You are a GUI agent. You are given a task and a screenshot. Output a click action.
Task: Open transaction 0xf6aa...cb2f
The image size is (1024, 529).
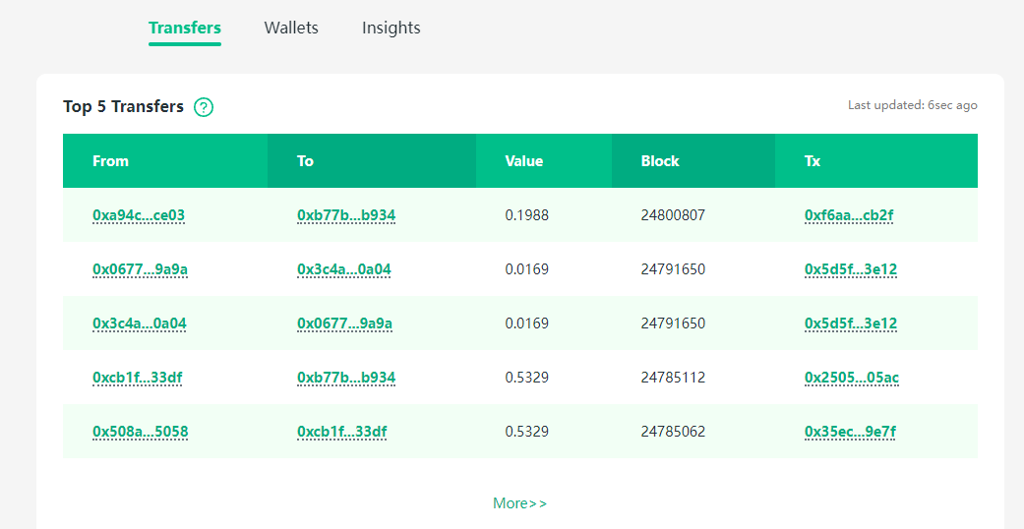coord(848,215)
